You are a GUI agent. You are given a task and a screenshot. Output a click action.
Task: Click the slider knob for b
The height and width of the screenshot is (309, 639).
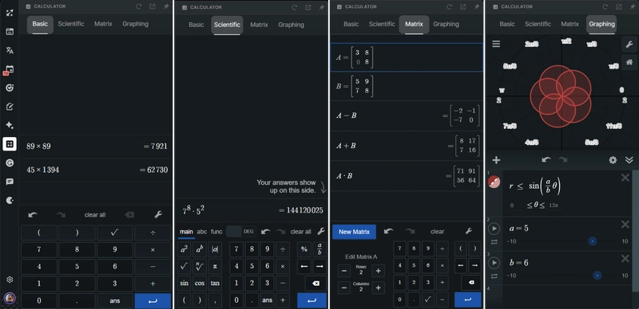597,276
